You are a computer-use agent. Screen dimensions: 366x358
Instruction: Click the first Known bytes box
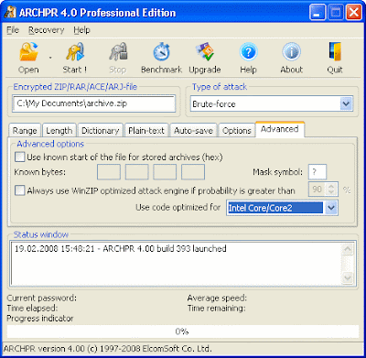(x=109, y=172)
